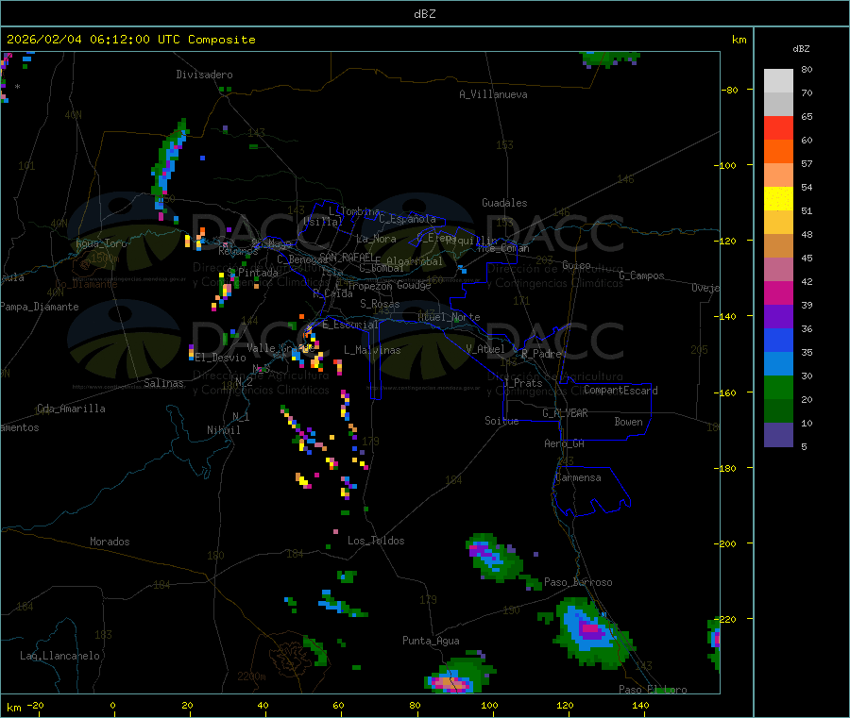
Task: Click the Bowen label
Action: click(628, 422)
